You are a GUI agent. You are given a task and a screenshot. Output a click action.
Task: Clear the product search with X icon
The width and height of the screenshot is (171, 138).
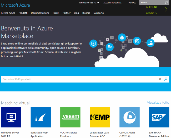160,79
